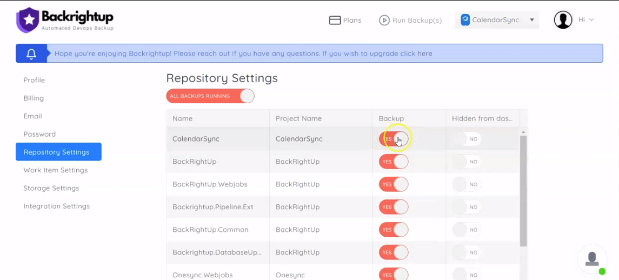619x280 pixels.
Task: Click the scrollbar up arrow
Action: click(523, 132)
